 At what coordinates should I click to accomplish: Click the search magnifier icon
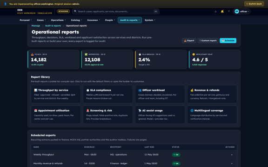[x=75, y=11]
